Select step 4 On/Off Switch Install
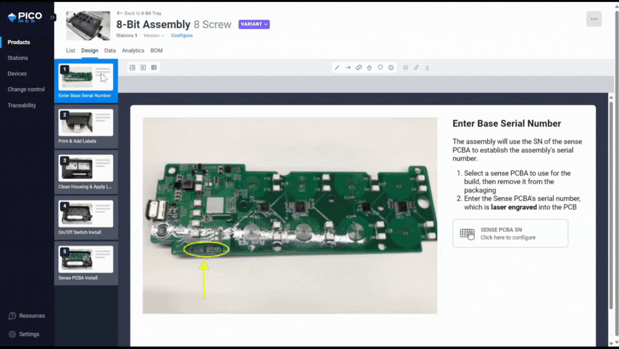The width and height of the screenshot is (619, 349). [86, 217]
